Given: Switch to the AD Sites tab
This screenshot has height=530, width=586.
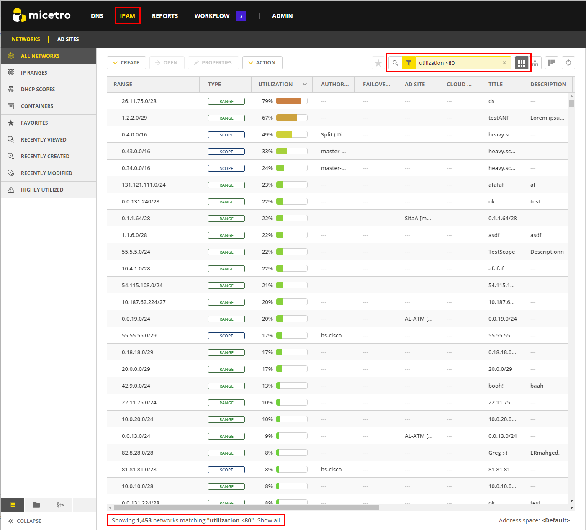Looking at the screenshot, I should [x=68, y=39].
